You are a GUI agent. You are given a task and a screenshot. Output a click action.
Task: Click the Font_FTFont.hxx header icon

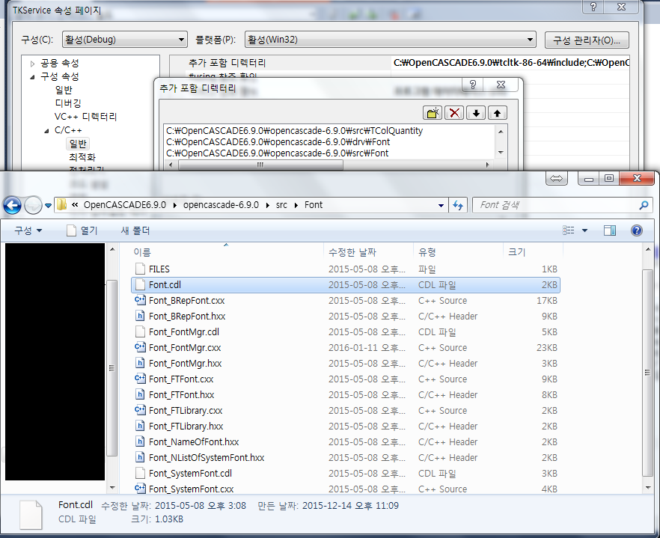[x=140, y=394]
